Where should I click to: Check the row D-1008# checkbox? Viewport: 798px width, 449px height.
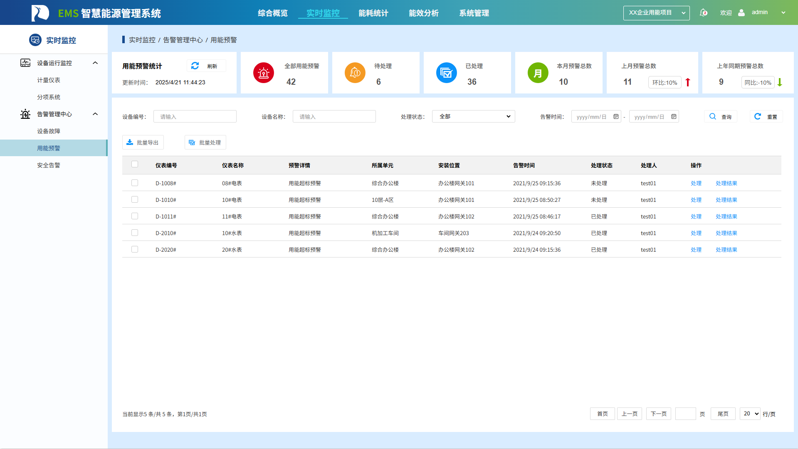click(x=135, y=183)
